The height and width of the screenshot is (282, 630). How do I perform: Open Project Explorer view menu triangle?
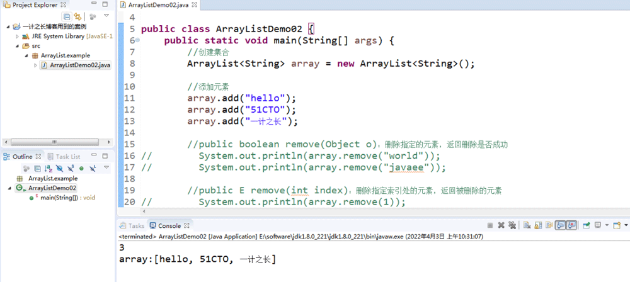pyautogui.click(x=106, y=16)
